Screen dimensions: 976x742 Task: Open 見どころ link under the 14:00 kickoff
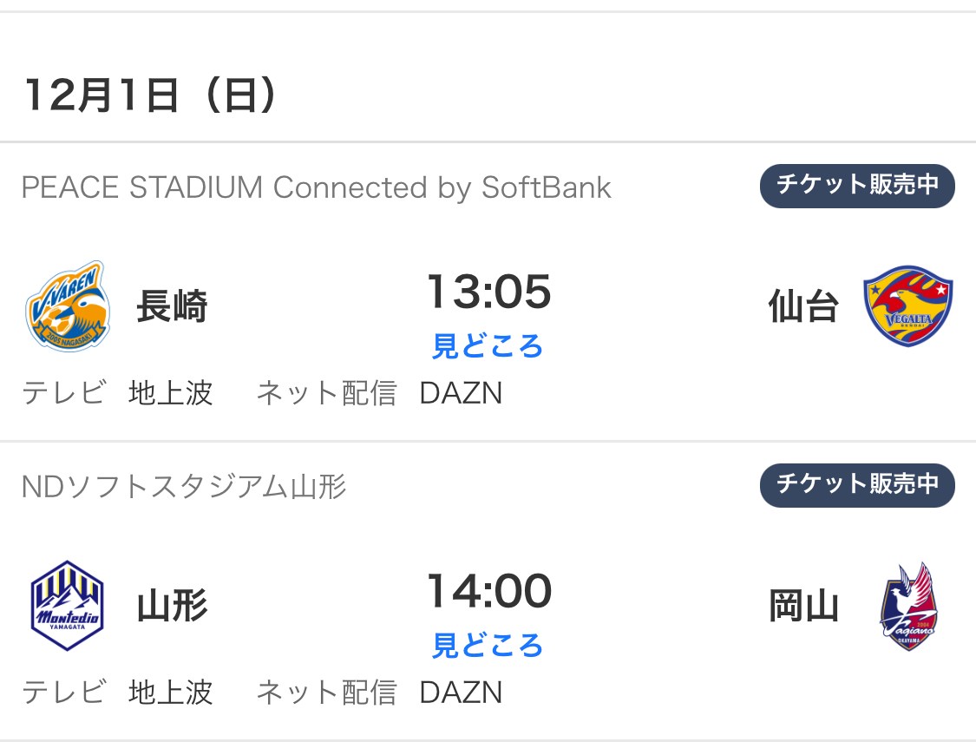coord(488,646)
